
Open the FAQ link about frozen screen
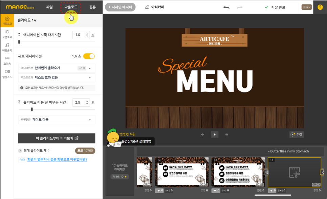[x=57, y=159]
